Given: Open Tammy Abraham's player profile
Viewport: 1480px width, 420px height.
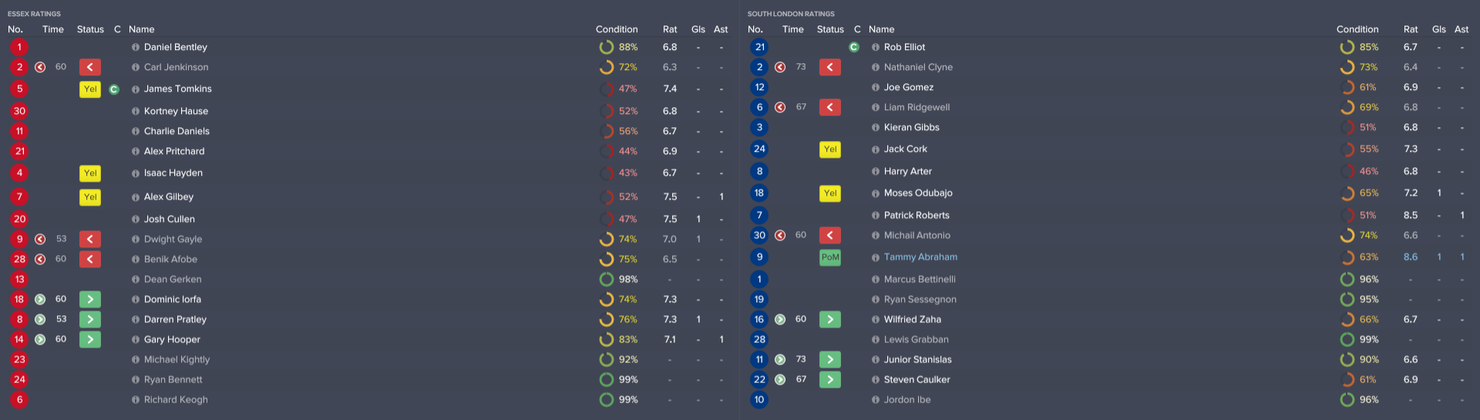Looking at the screenshot, I should click(920, 257).
